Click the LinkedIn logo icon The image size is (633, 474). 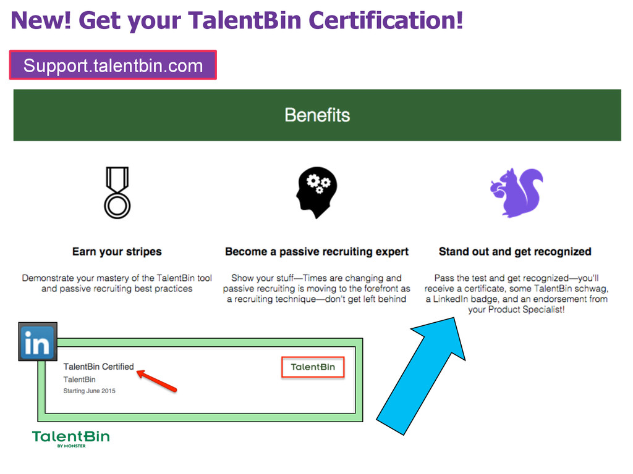point(38,341)
